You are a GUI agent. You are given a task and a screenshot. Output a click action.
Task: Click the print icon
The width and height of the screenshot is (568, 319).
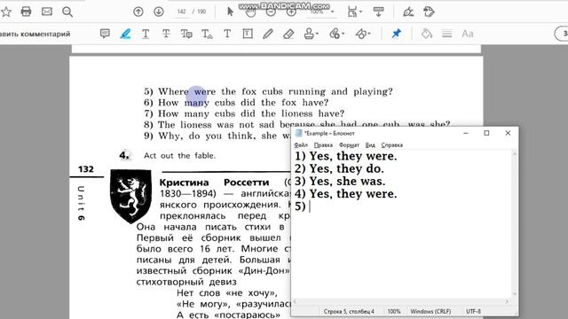click(26, 12)
